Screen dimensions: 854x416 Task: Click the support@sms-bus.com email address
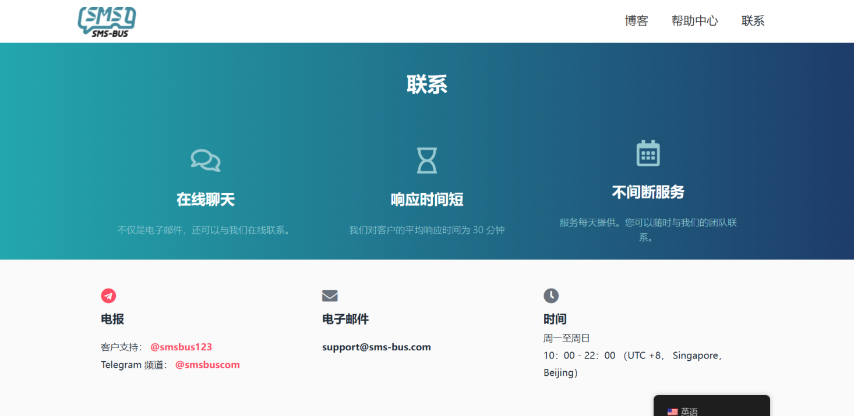click(x=376, y=347)
